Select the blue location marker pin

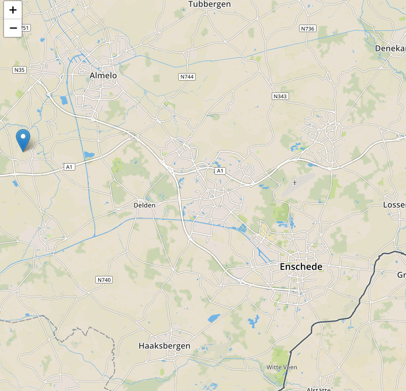coord(23,140)
